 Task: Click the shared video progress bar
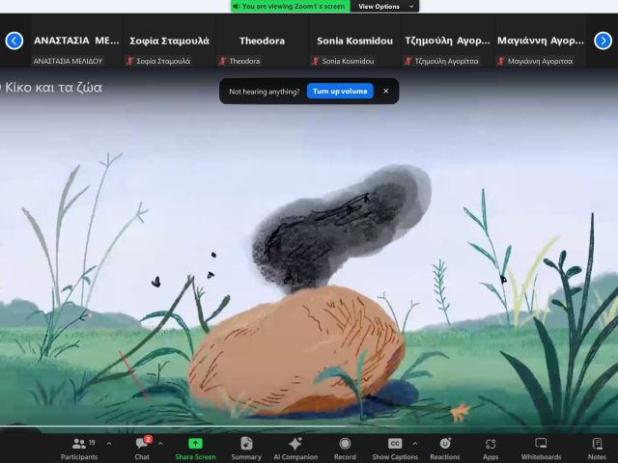(x=309, y=426)
